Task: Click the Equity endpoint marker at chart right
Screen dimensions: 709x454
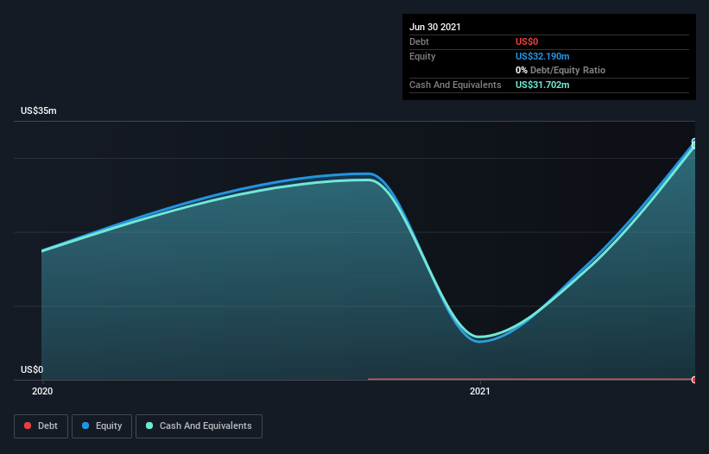Action: click(694, 142)
